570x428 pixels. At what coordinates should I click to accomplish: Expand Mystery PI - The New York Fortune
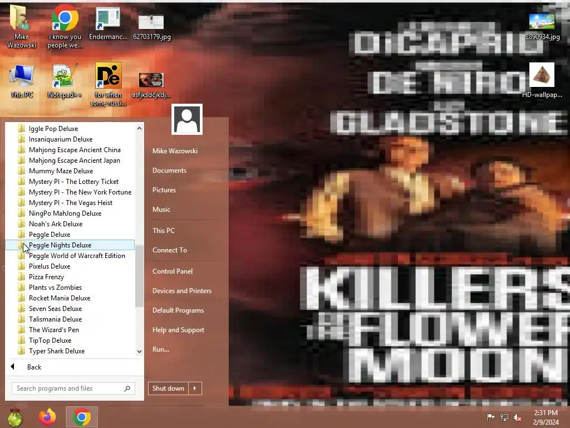click(70, 192)
